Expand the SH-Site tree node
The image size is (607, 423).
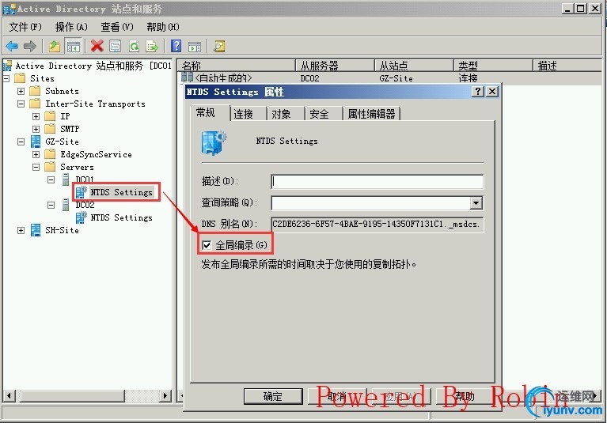click(21, 230)
